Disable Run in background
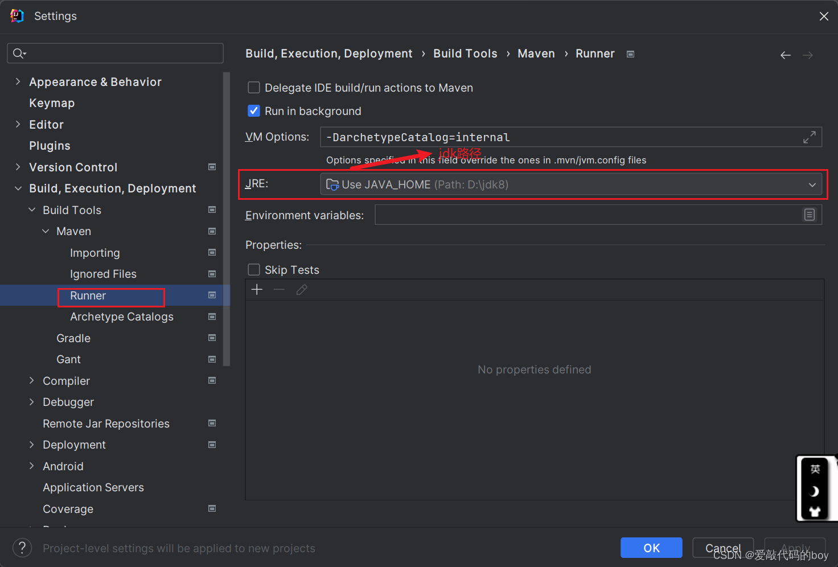 [254, 110]
